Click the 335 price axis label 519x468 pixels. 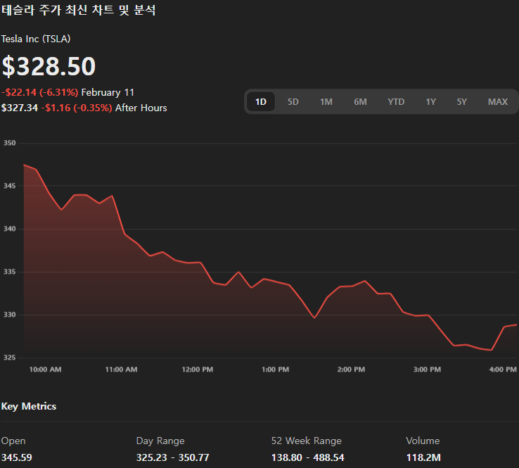[9, 272]
